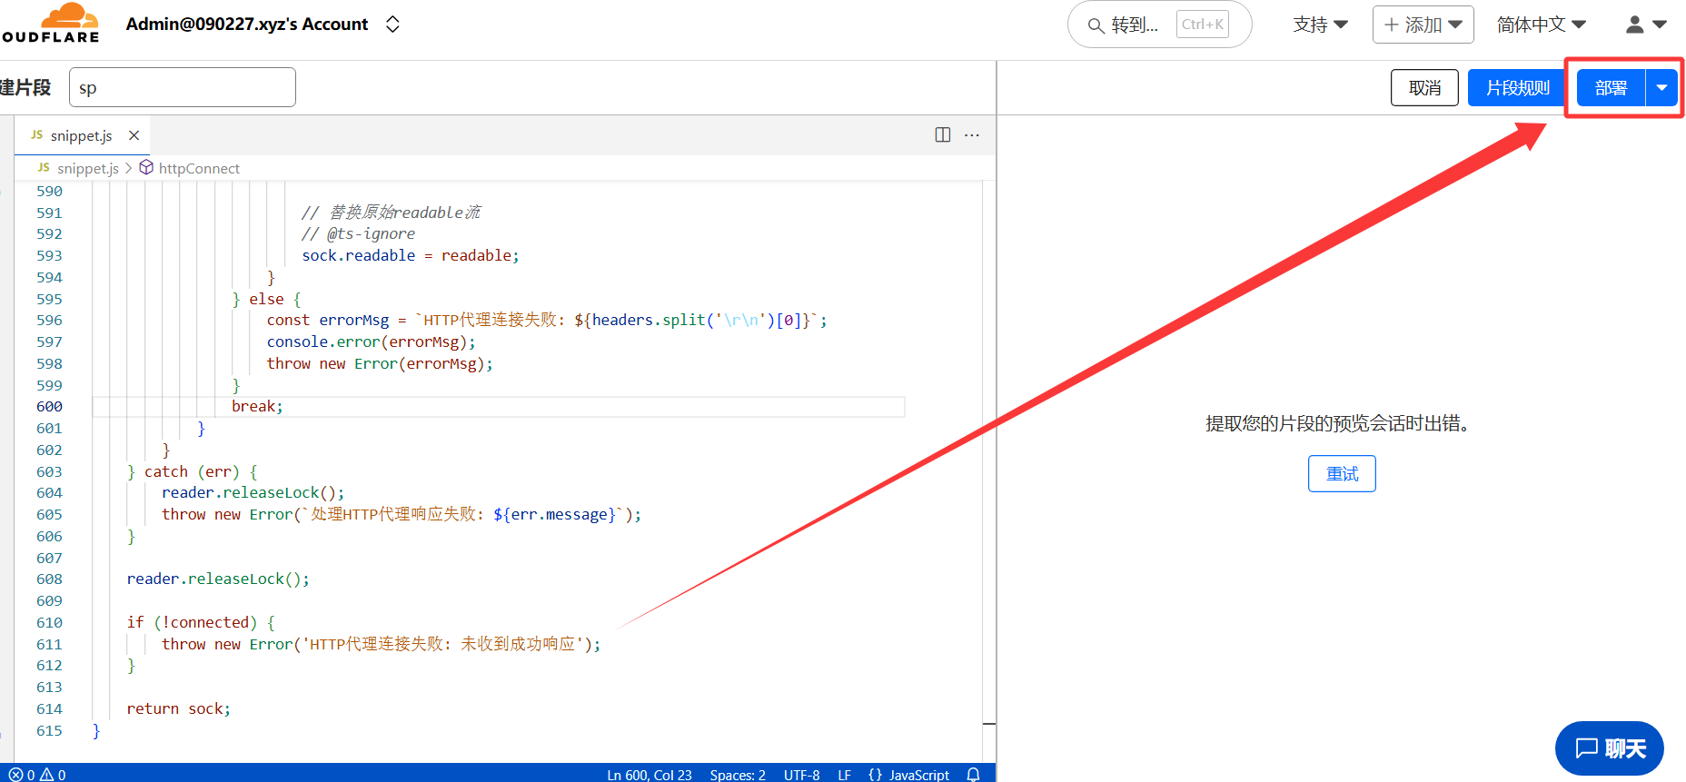Click the 片段规则 snippet rules button
1686x782 pixels.
coord(1517,88)
